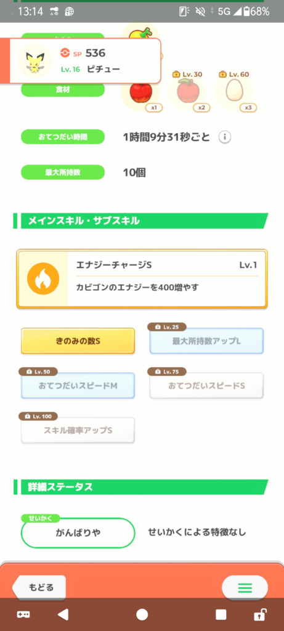Tap the locked 最大所持数アップL skill
The image size is (284, 631).
(x=206, y=341)
